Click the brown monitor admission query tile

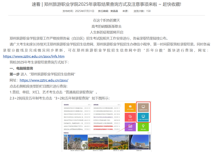tap(143, 108)
